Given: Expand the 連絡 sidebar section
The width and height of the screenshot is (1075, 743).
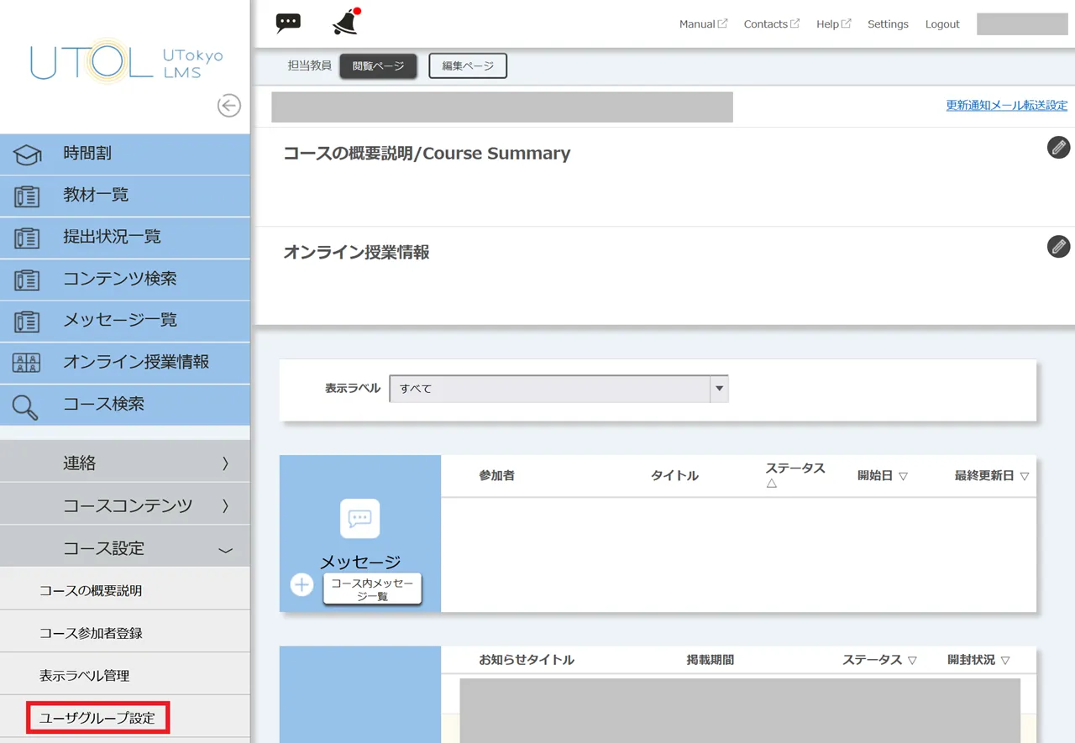Looking at the screenshot, I should click(x=125, y=463).
